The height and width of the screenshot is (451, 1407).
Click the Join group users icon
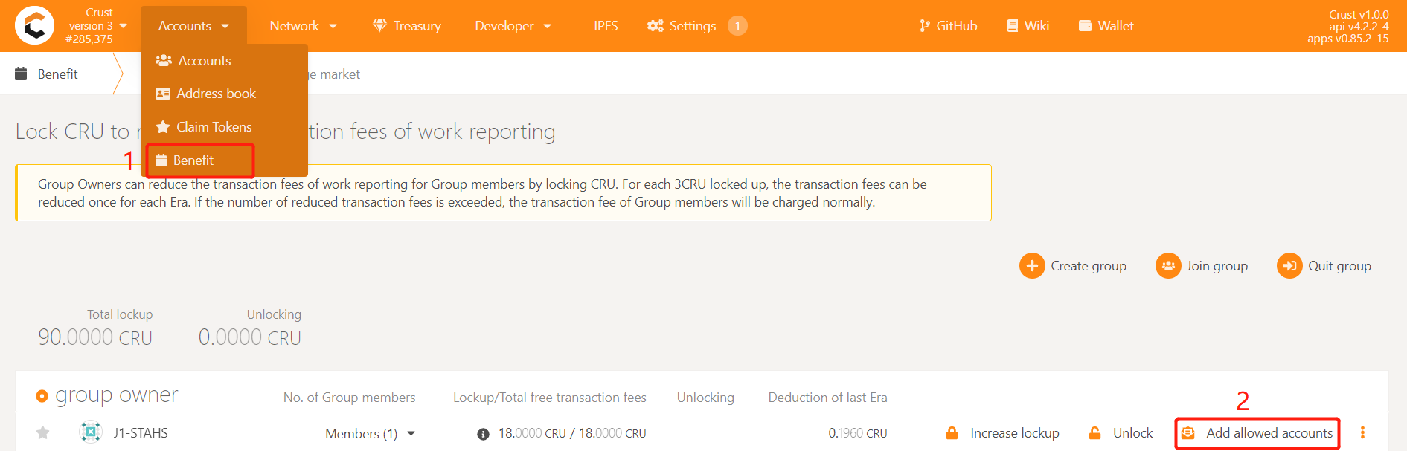(x=1168, y=266)
